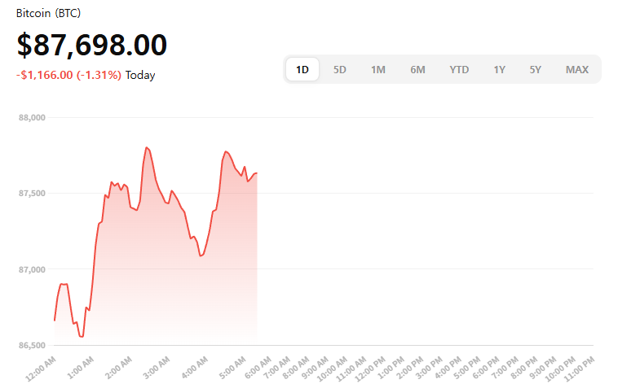Click the 88,000 y-axis label

pos(32,118)
